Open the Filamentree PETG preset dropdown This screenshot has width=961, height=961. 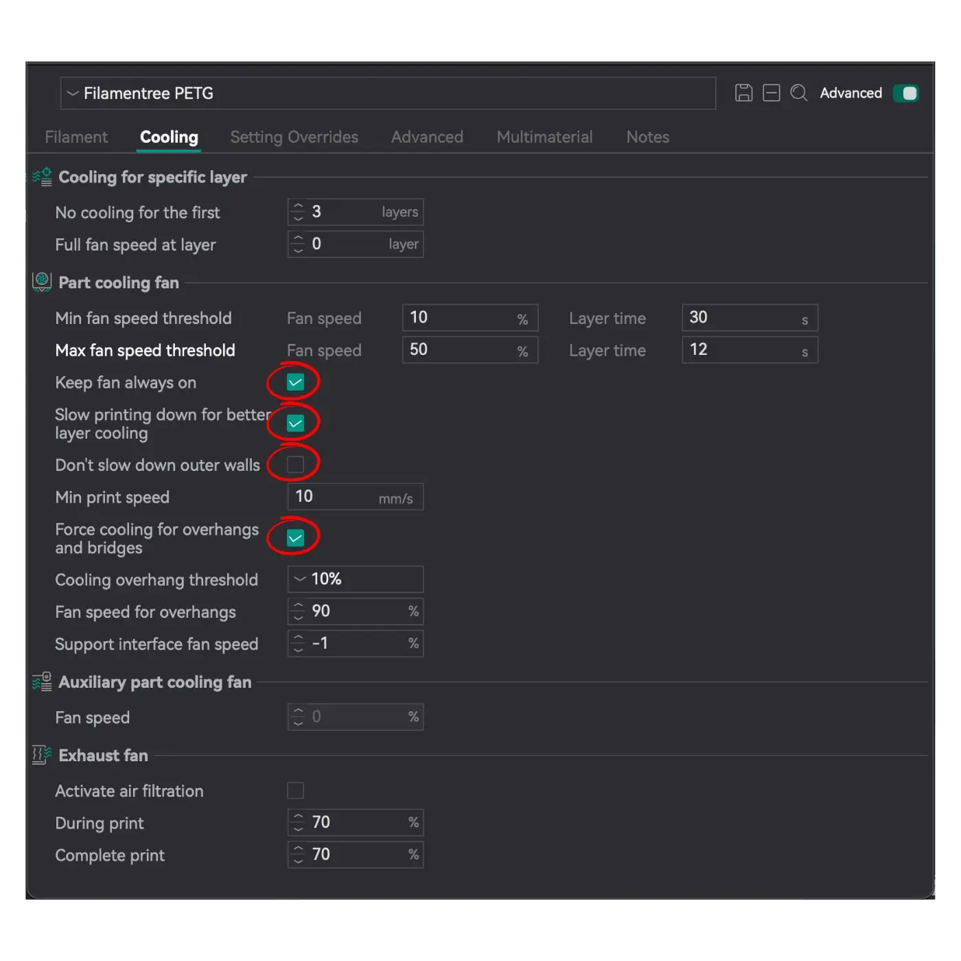pos(388,93)
